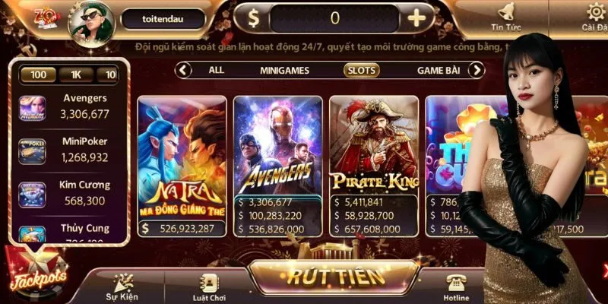The image size is (608, 304).
Task: Open the Jackpots star badge
Action: tap(36, 273)
